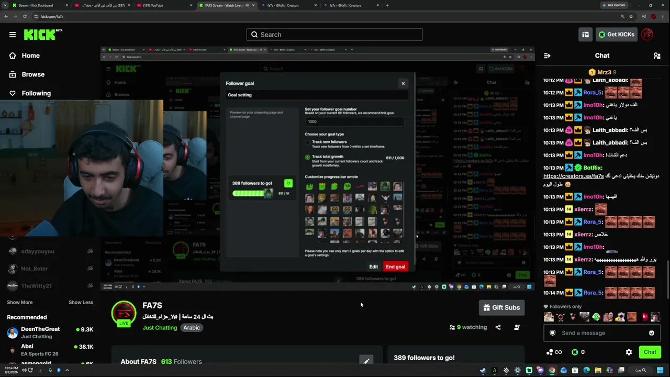
Task: Click the KICK logo
Action: [43, 35]
